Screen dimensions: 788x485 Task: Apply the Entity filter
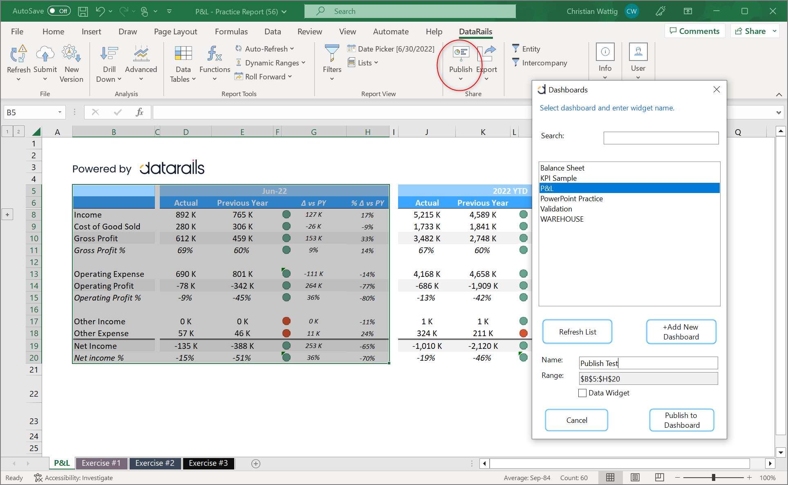[x=526, y=49]
